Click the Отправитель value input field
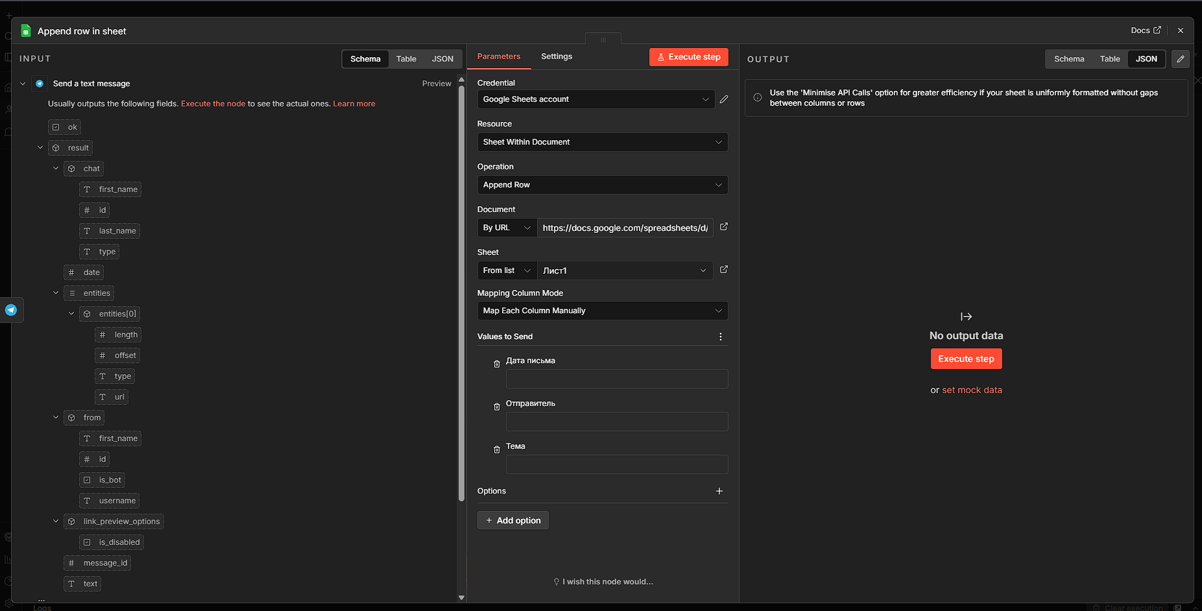The image size is (1202, 611). (x=616, y=422)
